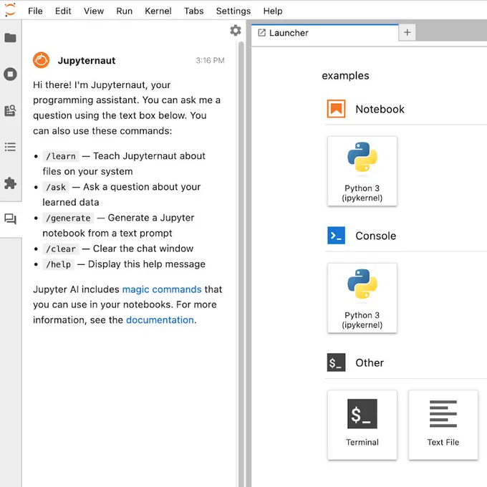The image size is (487, 487).
Task: Open a new Terminal from launcher
Action: 362,425
